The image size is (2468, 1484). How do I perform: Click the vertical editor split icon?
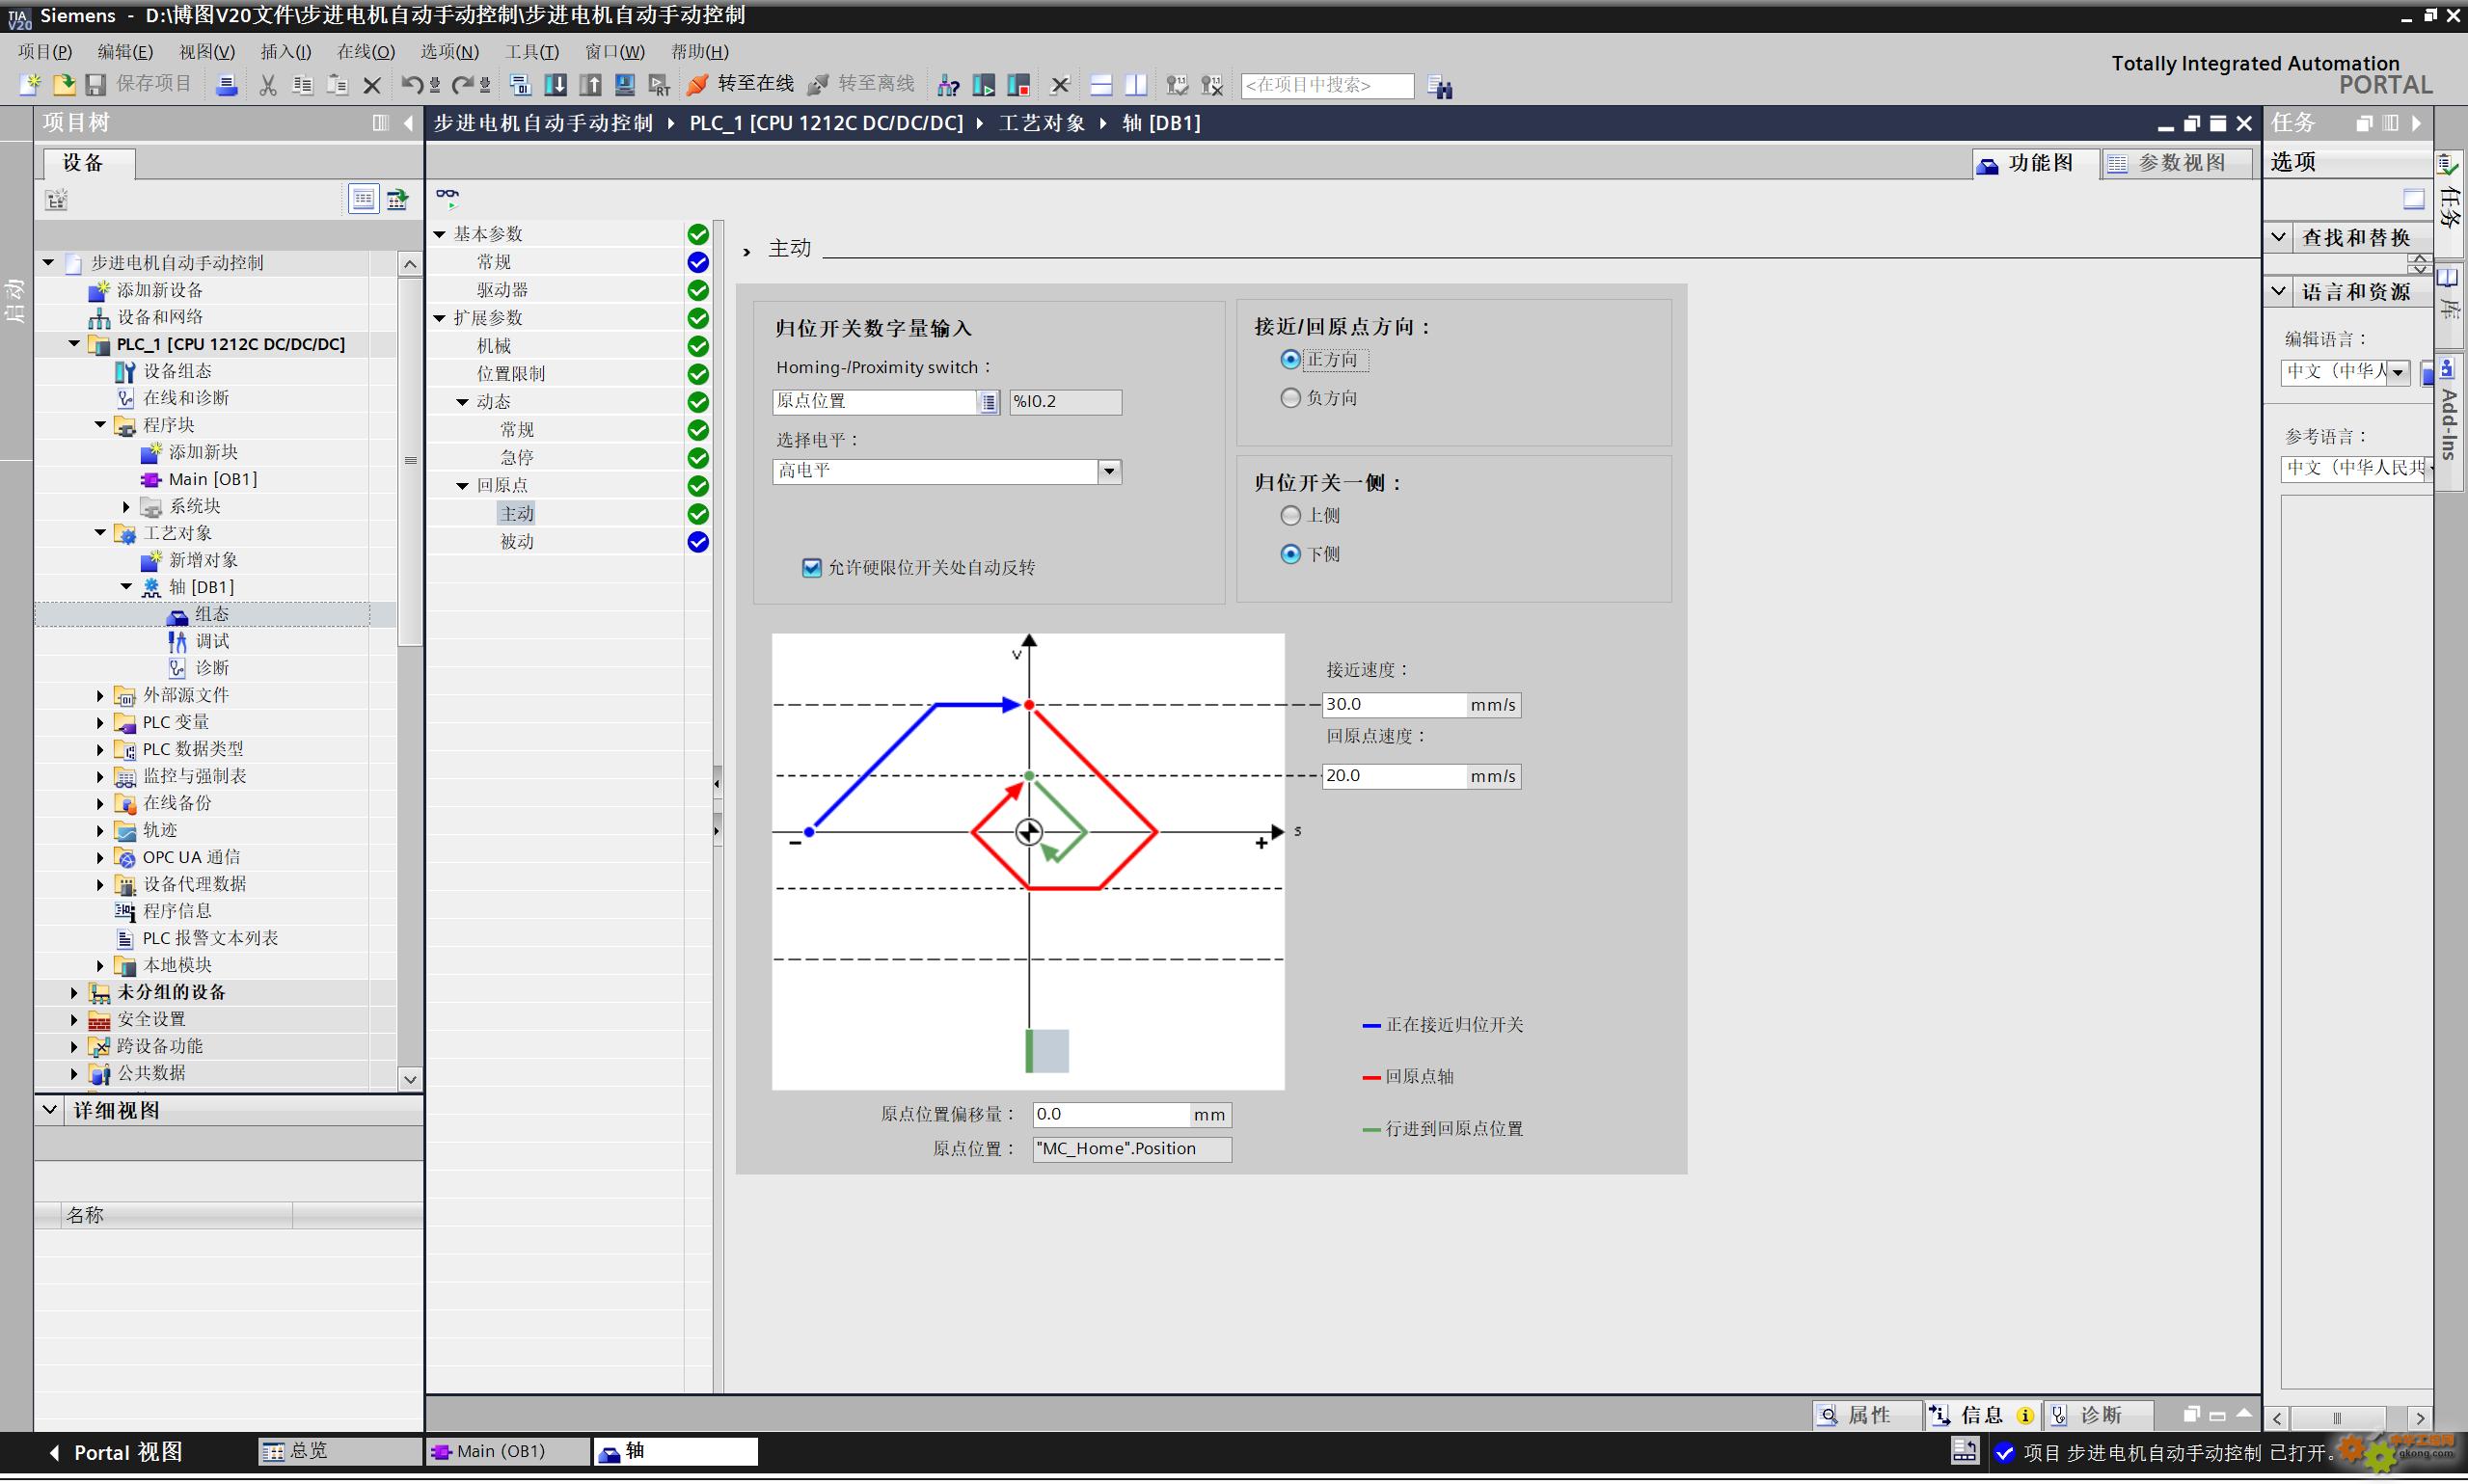point(1136,86)
